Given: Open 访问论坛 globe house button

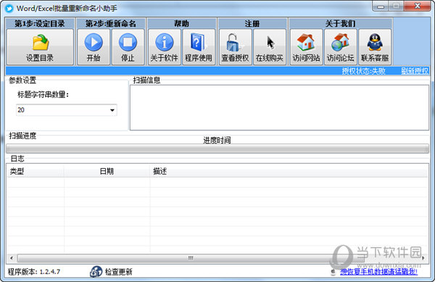Looking at the screenshot, I should (x=341, y=47).
